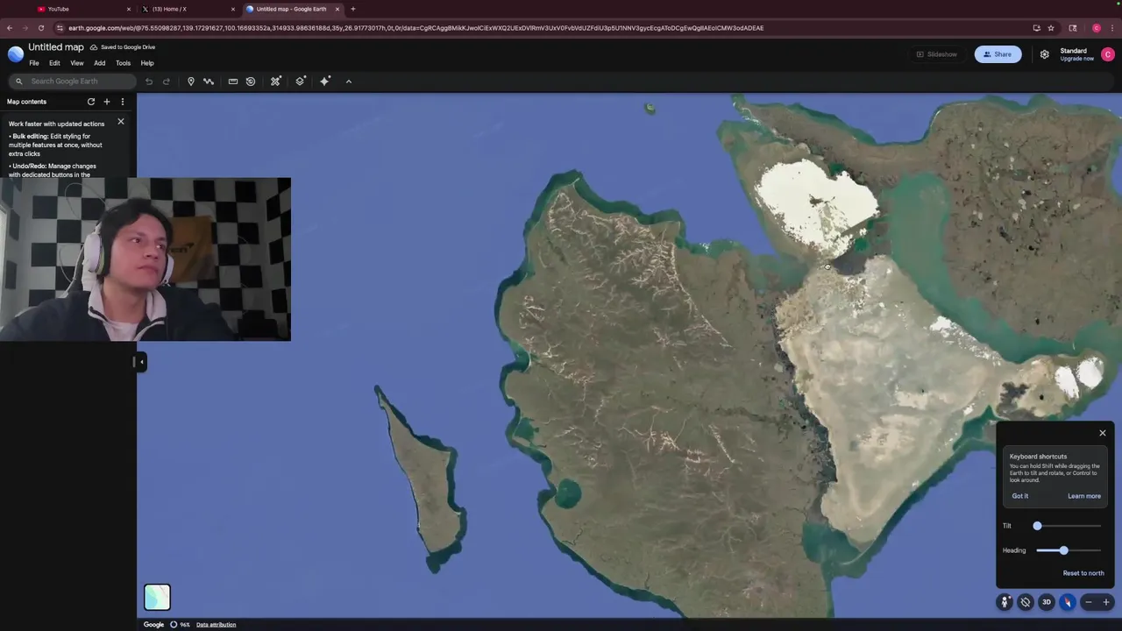Zoom in with the plus button
Screen dimensions: 1122x631
1106,602
